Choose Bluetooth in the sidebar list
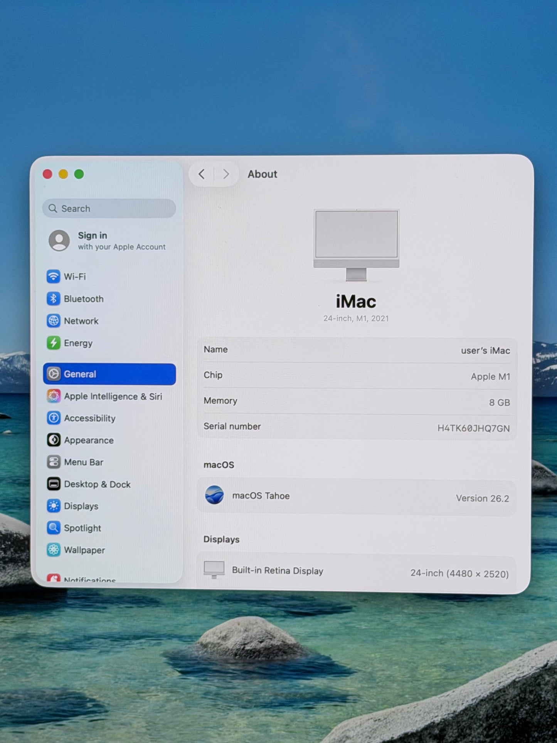 (x=84, y=299)
